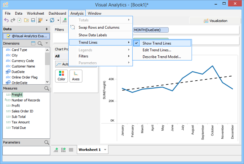Add new dashboard from bottom bar
244x164 pixels.
[63, 150]
